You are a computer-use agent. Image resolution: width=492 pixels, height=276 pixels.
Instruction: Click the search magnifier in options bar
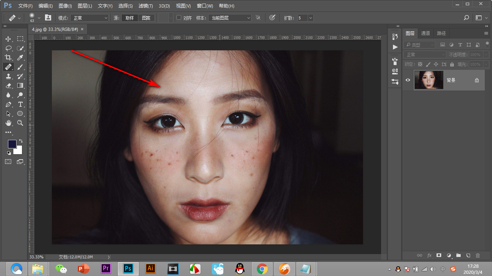466,18
